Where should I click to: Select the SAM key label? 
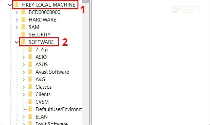pos(34,27)
